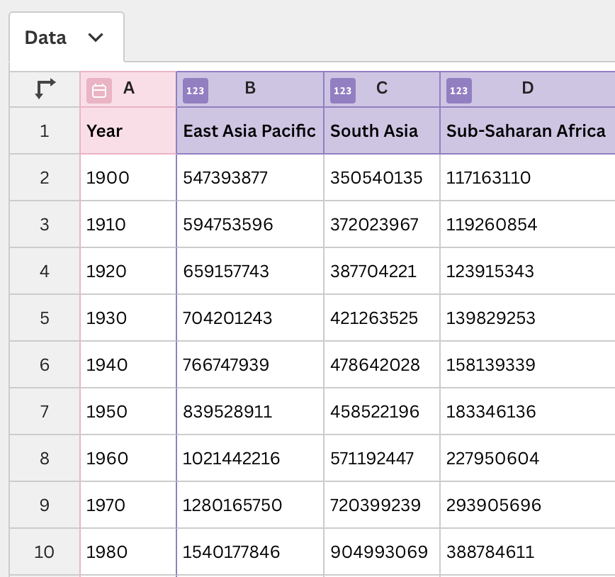
Task: Select the Sub-Saharan Africa header cell
Action: click(526, 131)
